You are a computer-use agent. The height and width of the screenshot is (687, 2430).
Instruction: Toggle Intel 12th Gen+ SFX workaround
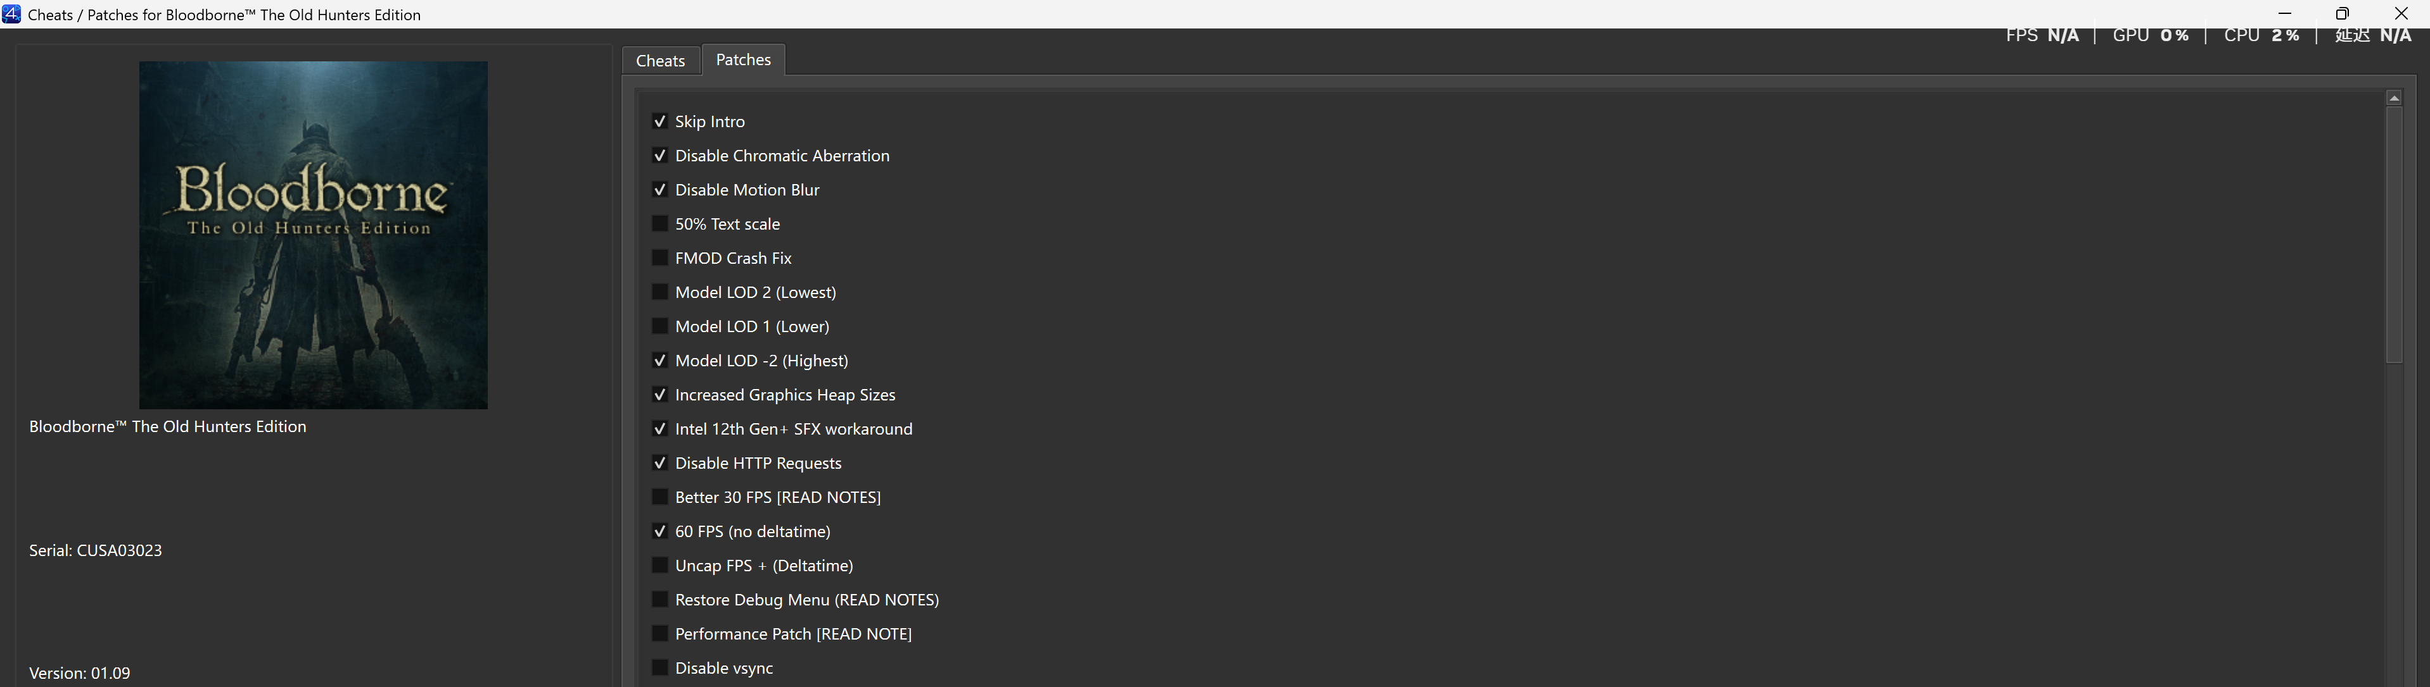[x=659, y=429]
